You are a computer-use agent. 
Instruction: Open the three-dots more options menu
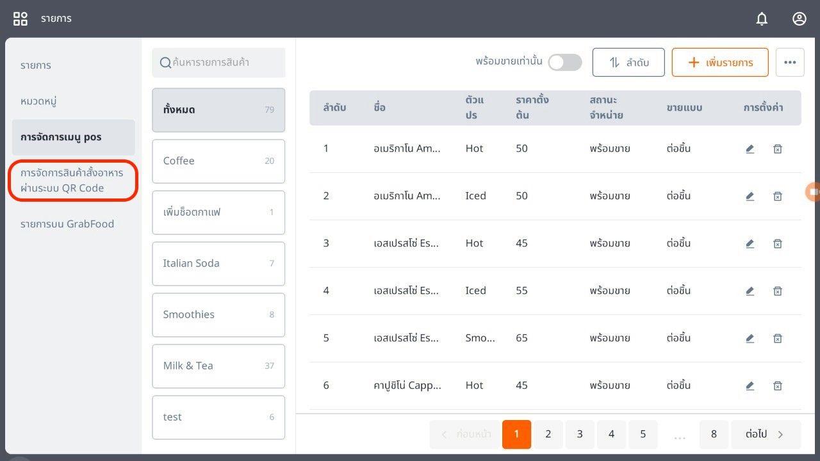(790, 62)
